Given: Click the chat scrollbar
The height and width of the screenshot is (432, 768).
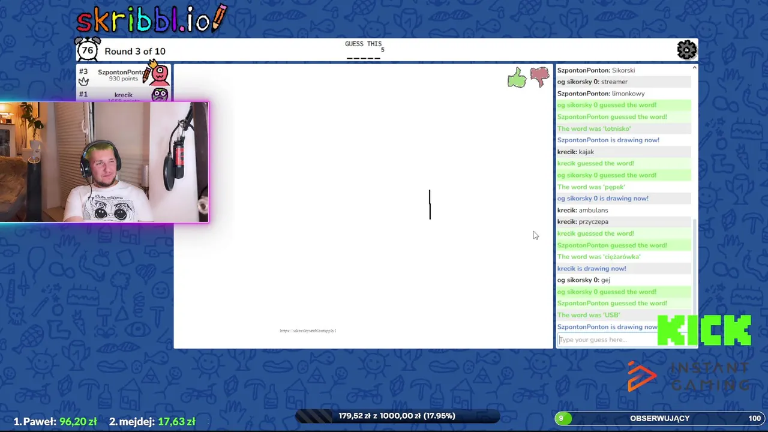Looking at the screenshot, I should [695, 273].
